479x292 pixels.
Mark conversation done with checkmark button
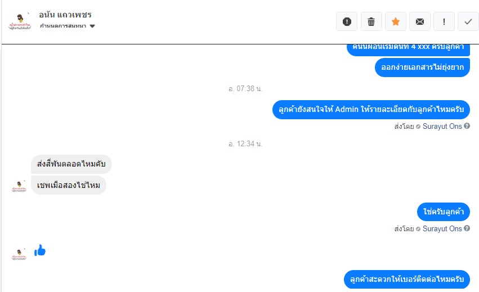click(x=468, y=22)
